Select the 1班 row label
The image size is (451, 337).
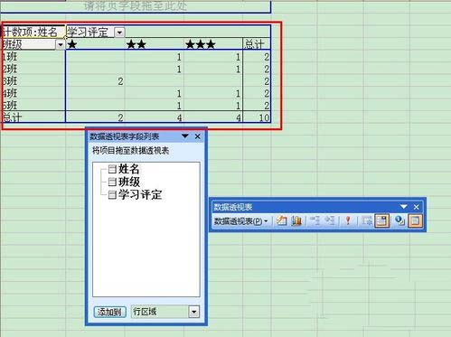(33, 57)
